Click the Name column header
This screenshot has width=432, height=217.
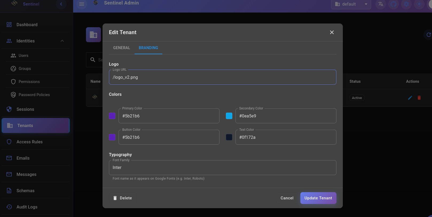click(x=96, y=81)
